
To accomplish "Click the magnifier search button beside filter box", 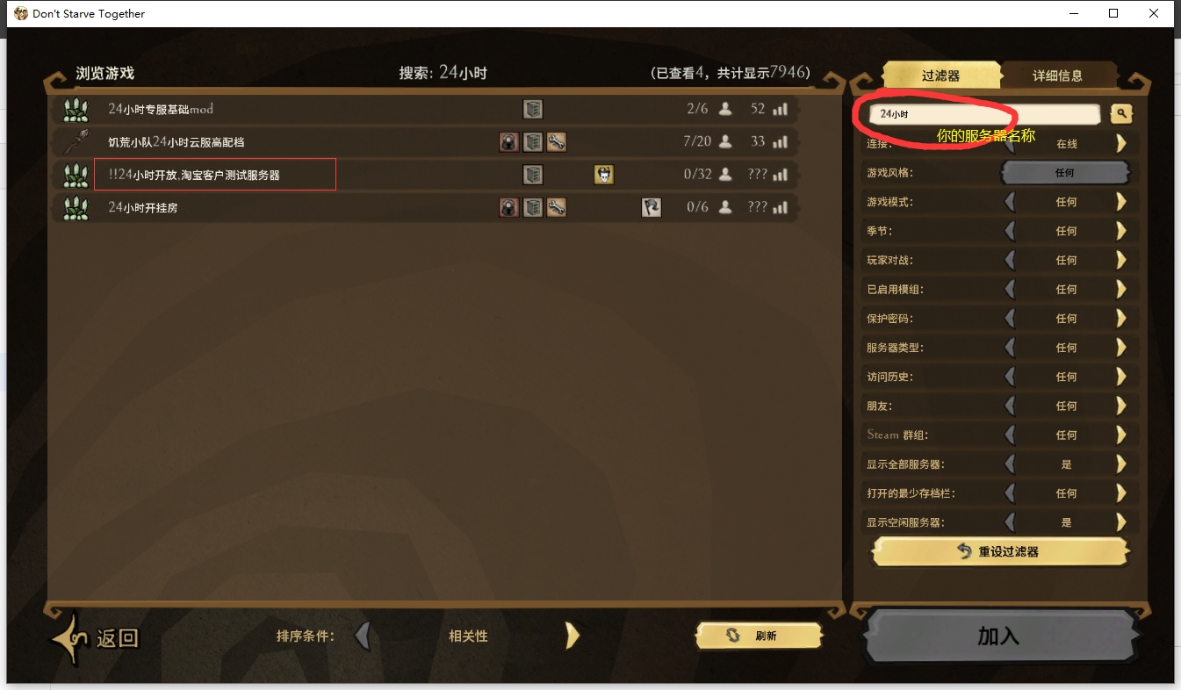I will 1121,113.
